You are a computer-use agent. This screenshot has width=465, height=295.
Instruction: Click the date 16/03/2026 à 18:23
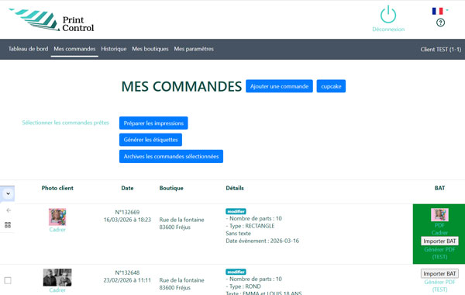pyautogui.click(x=127, y=220)
